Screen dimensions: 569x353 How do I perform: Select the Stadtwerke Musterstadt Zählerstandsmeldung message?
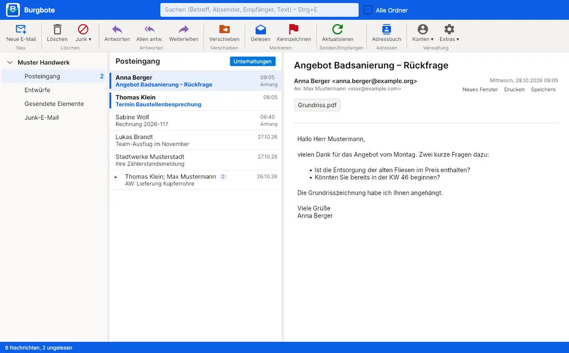tap(196, 160)
